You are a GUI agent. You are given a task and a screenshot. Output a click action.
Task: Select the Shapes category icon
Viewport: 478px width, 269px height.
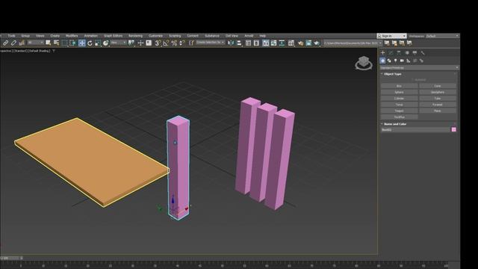[x=389, y=61]
